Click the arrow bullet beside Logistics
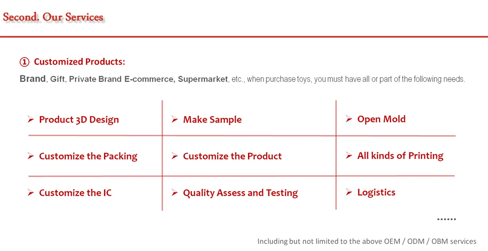Image resolution: width=488 pixels, height=251 pixels. click(349, 192)
